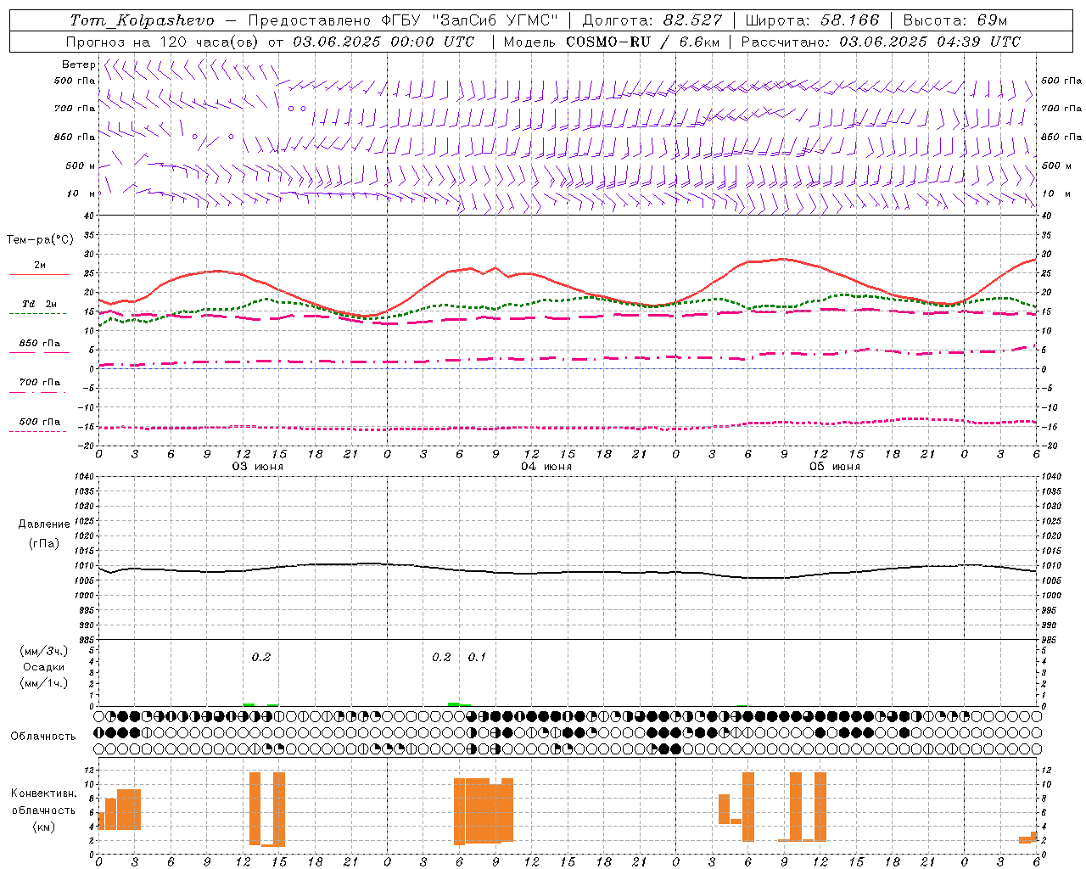Image resolution: width=1086 pixels, height=869 pixels.
Task: Click the 'Высота: 69м' elevation text
Action: pyautogui.click(x=955, y=20)
